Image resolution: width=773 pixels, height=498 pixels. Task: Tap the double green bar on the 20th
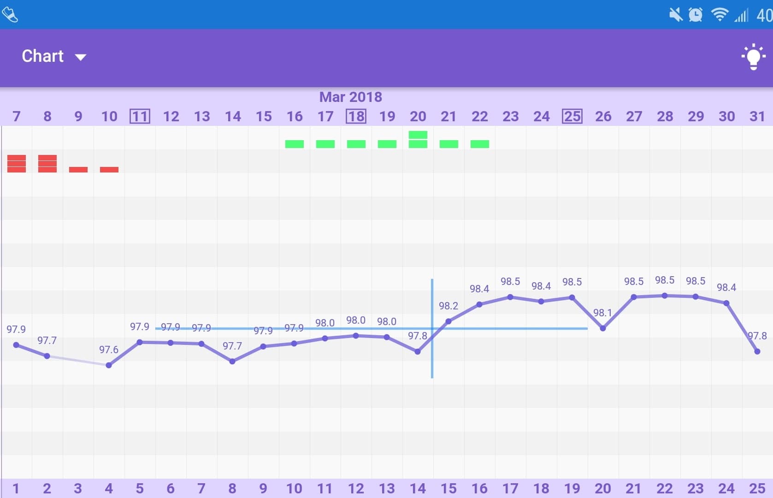[418, 139]
